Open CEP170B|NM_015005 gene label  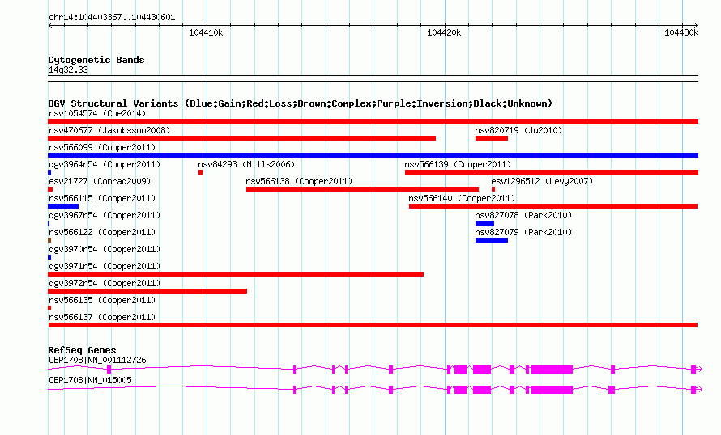(90, 380)
